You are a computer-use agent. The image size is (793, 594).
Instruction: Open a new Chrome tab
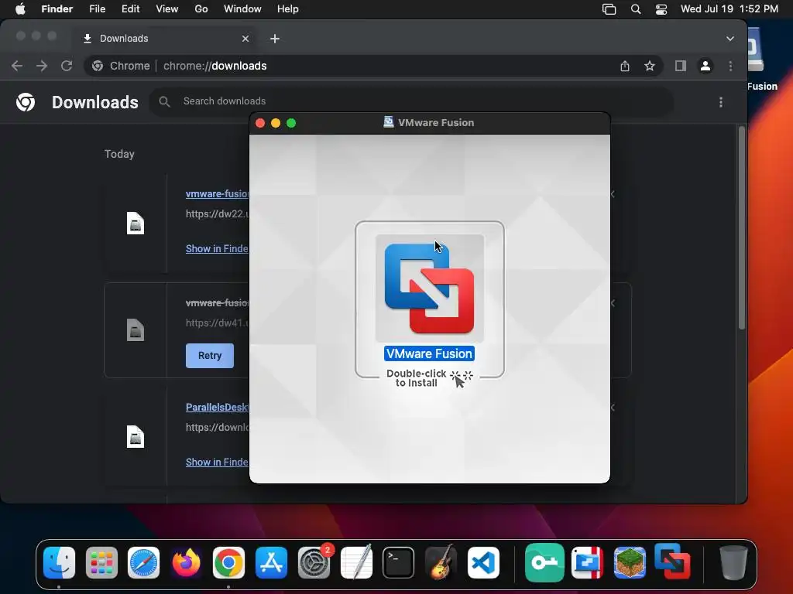(x=275, y=39)
